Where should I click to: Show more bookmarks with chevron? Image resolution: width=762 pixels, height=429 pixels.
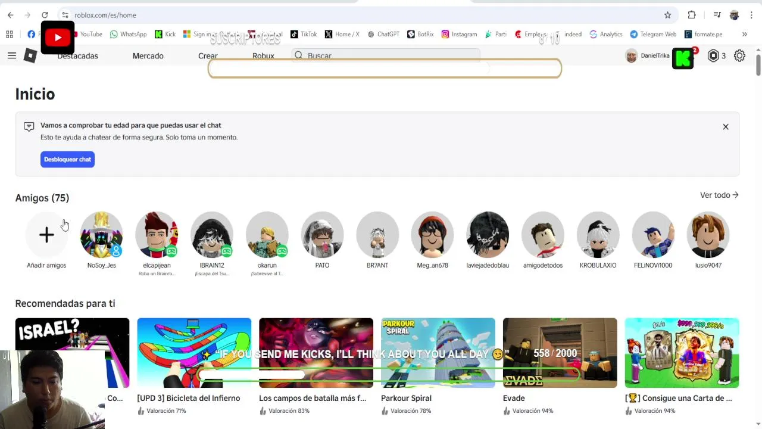[744, 34]
